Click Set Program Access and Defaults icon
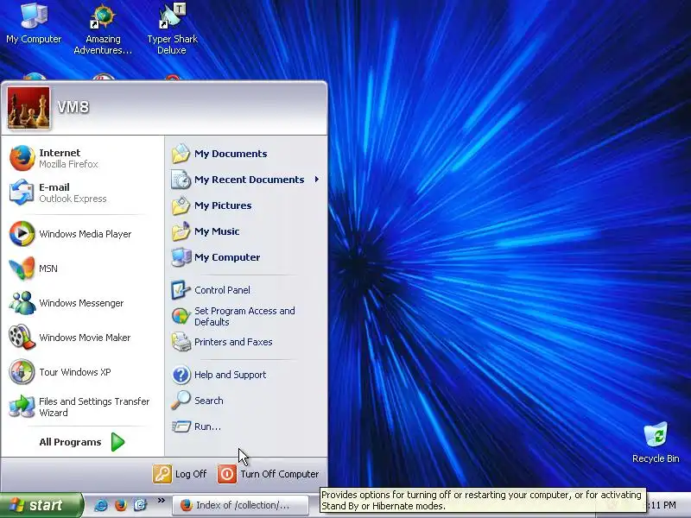Screen dimensions: 691x518 point(181,316)
